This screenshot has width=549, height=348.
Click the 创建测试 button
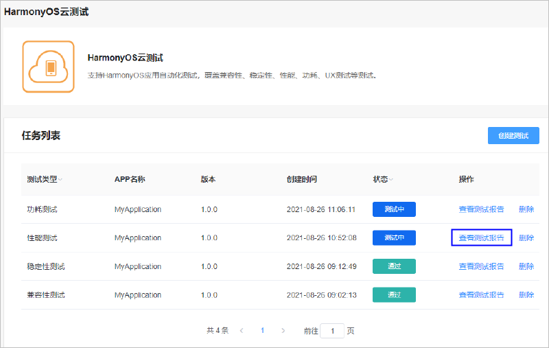click(x=513, y=135)
